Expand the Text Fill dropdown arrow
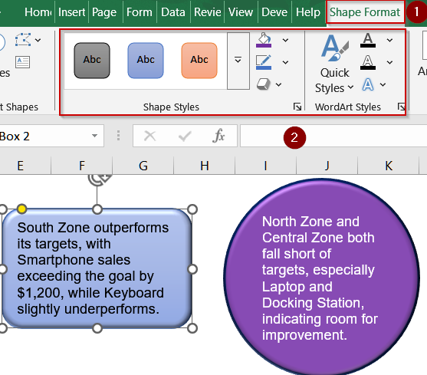The image size is (427, 375). coord(389,41)
